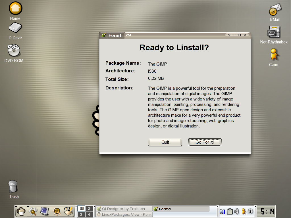Click the download arrow tray icon
Image resolution: width=291 pixels, height=218 pixels.
click(x=250, y=211)
